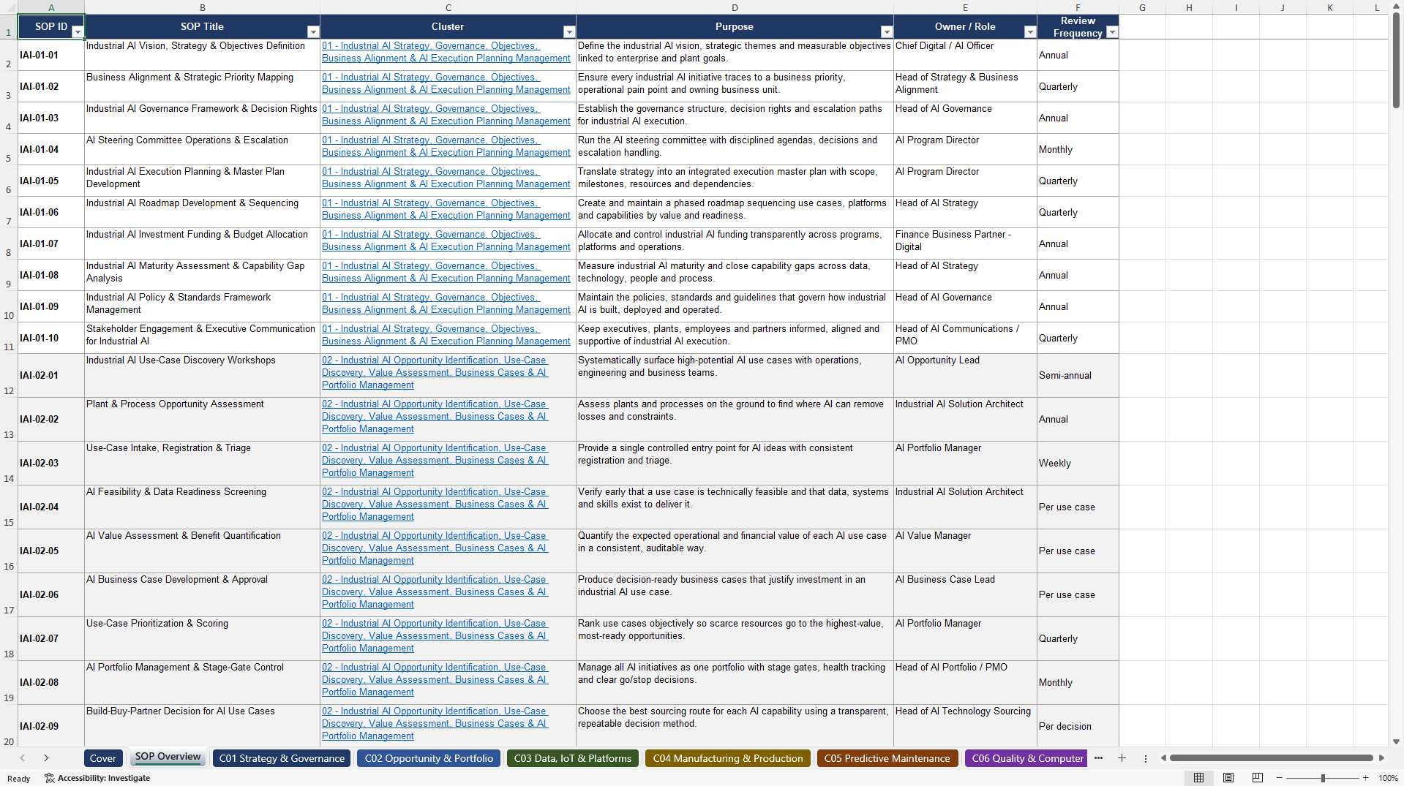The image size is (1404, 786).
Task: Select row 12 header
Action: [x=9, y=375]
